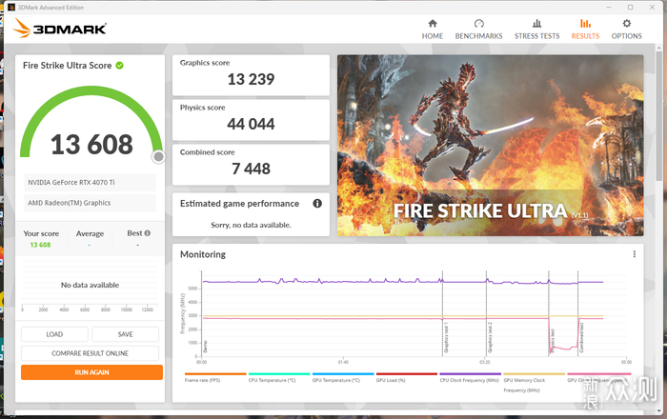Image resolution: width=667 pixels, height=419 pixels.
Task: Toggle GPU Memory Clock Frequency legend
Action: pos(534,382)
